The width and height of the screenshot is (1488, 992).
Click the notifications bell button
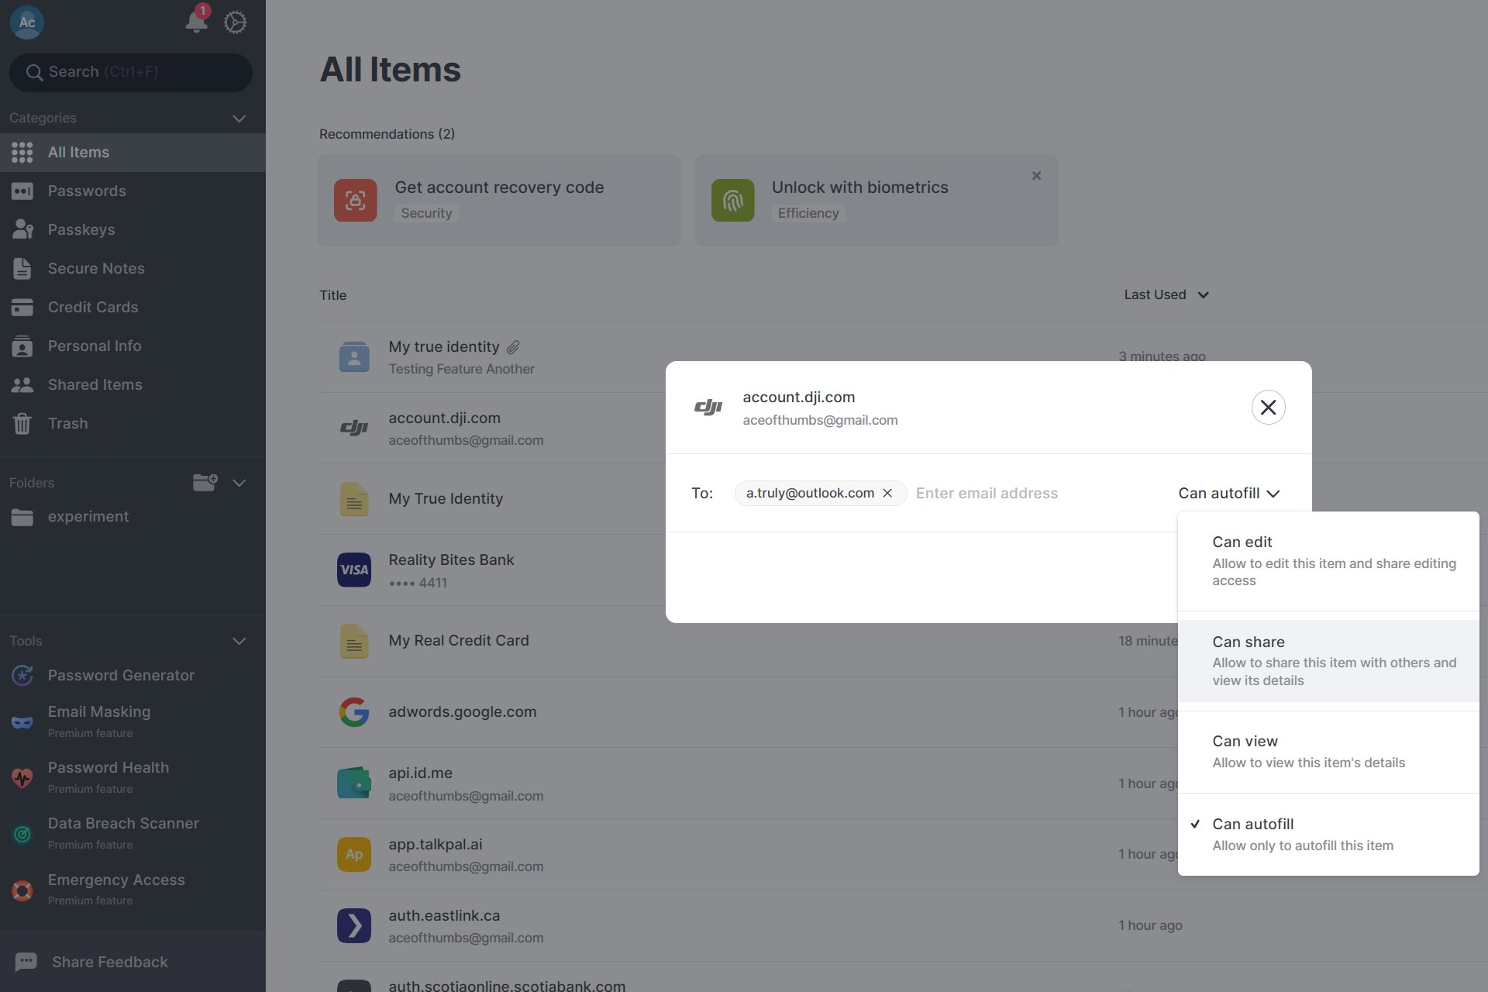pos(195,20)
